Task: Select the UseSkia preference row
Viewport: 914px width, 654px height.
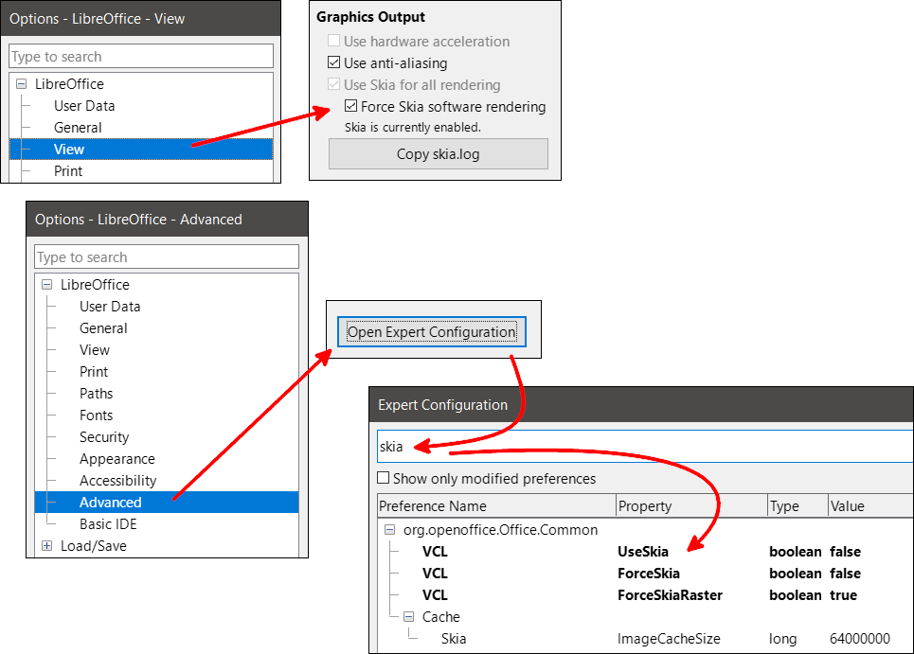Action: coord(642,552)
